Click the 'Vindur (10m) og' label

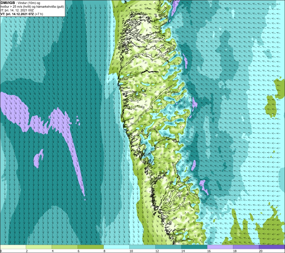[x=29, y=3]
